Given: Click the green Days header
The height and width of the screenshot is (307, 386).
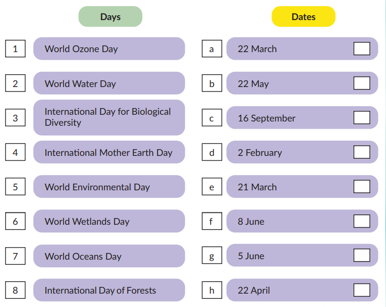Looking at the screenshot, I should coord(110,17).
